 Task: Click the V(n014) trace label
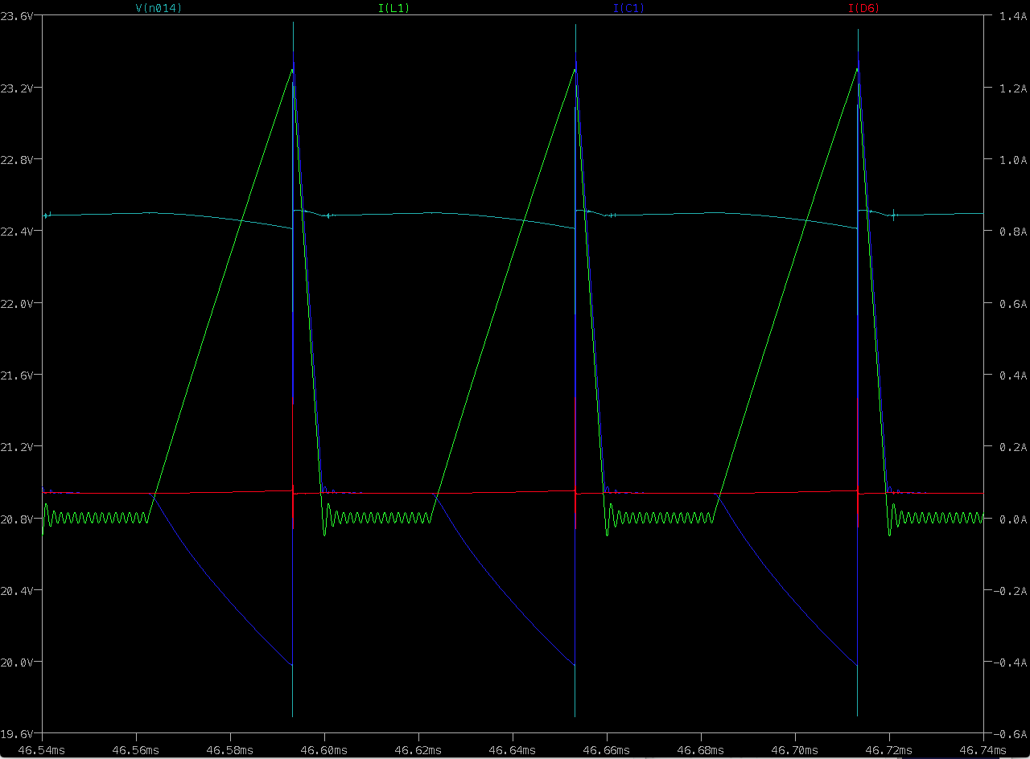[x=157, y=8]
